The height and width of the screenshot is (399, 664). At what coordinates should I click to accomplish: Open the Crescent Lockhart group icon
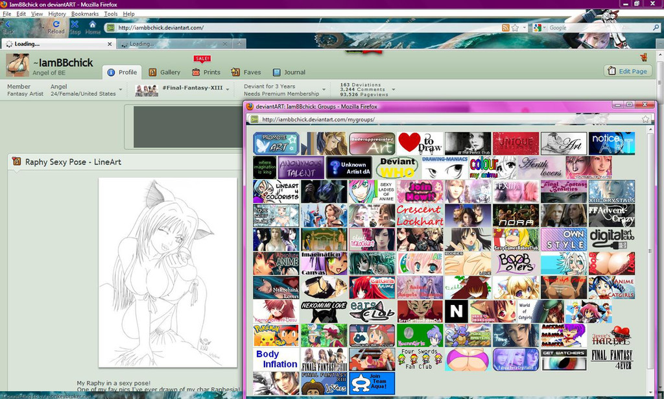420,215
